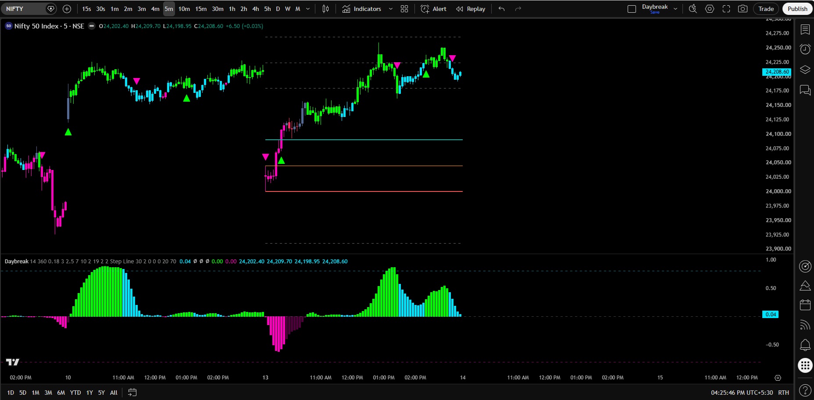The image size is (814, 400).
Task: Open layout setup grid icon
Action: click(x=404, y=9)
